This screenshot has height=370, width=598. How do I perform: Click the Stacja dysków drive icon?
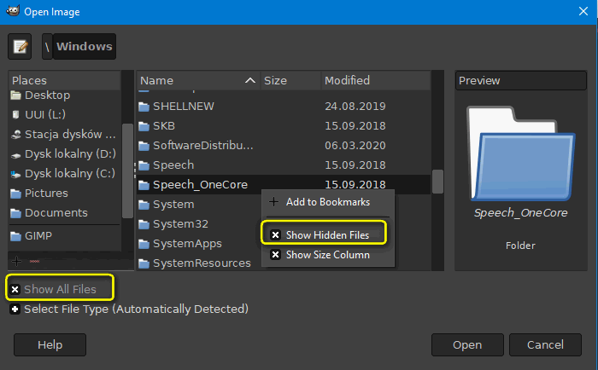click(x=15, y=135)
